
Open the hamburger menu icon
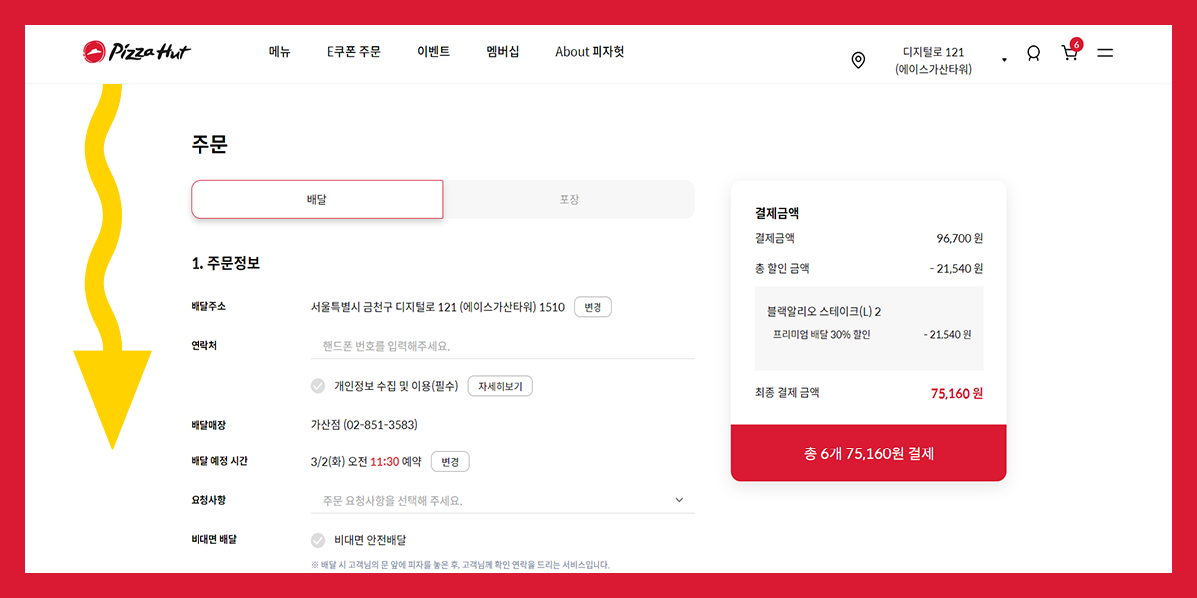click(1105, 53)
